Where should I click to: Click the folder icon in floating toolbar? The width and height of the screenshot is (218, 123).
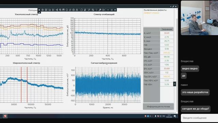(50, 10)
